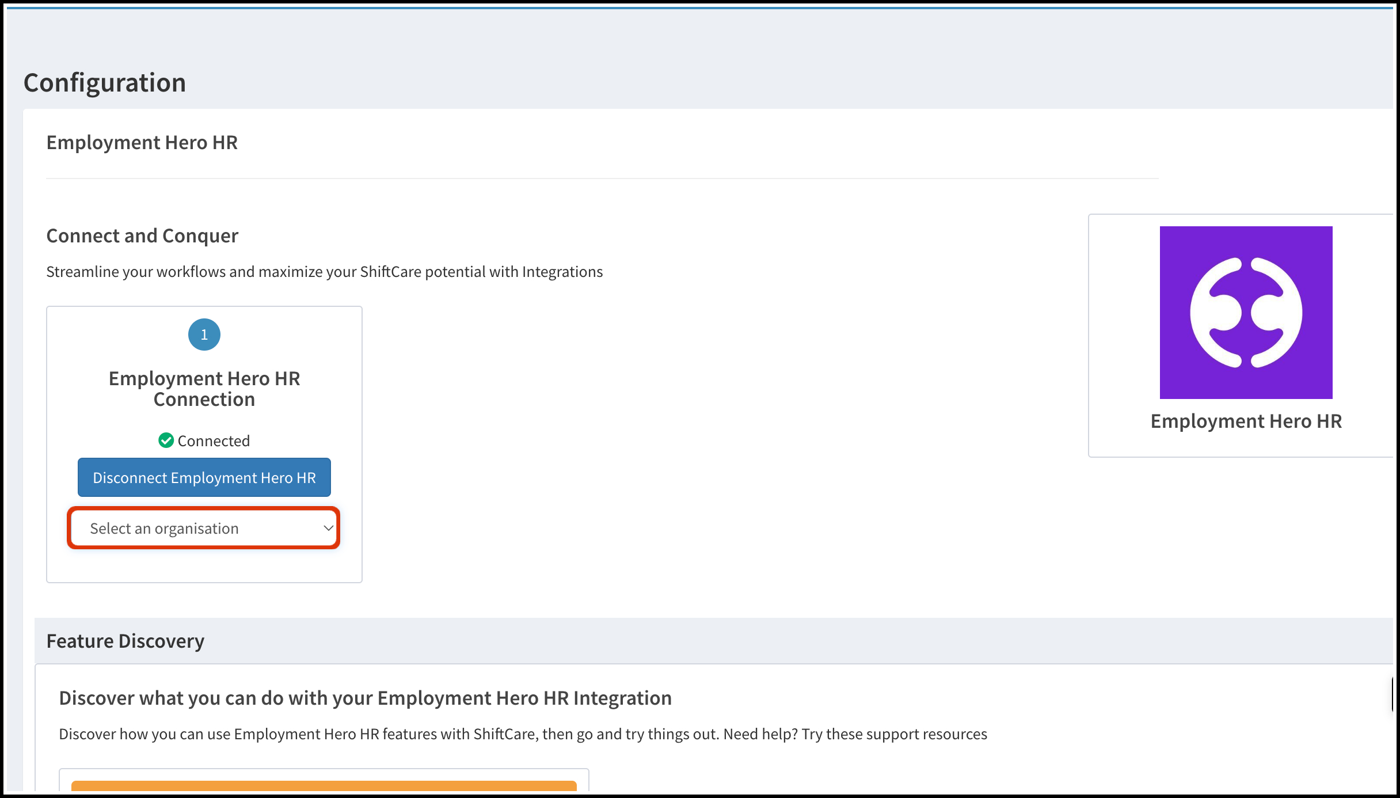Click the orange bar in feature card
The image size is (1400, 798).
click(324, 786)
